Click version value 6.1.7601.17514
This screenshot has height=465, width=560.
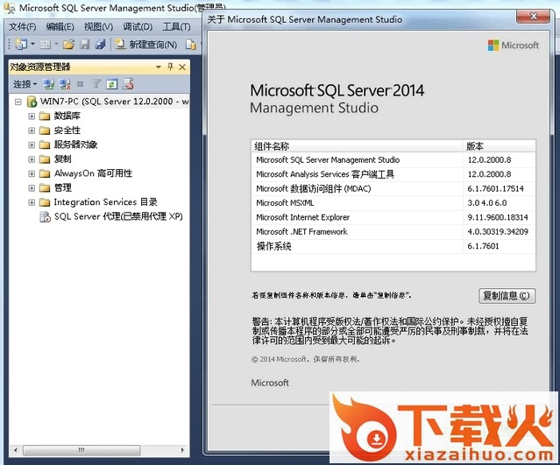pyautogui.click(x=495, y=188)
